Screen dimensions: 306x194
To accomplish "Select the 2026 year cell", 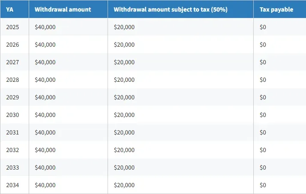I will (x=12, y=45).
